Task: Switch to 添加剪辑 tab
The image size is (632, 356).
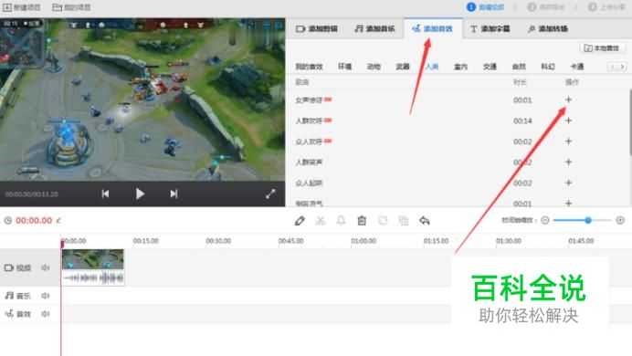Action: click(x=317, y=28)
